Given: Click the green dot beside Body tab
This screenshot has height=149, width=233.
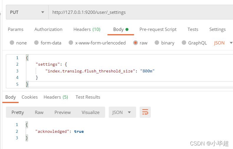Looking at the screenshot, I should [x=127, y=29].
